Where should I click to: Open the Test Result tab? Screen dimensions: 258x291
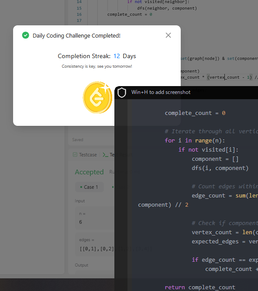coord(117,155)
